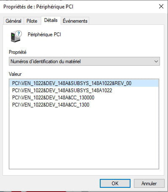Switch to the Général tab

click(x=13, y=21)
